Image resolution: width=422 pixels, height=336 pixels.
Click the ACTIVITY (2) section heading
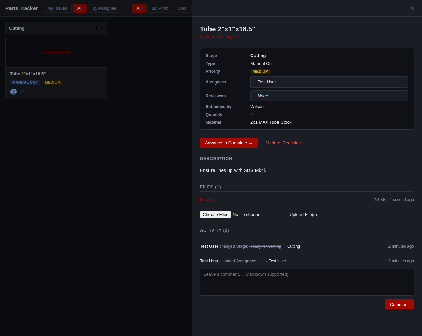click(x=215, y=230)
